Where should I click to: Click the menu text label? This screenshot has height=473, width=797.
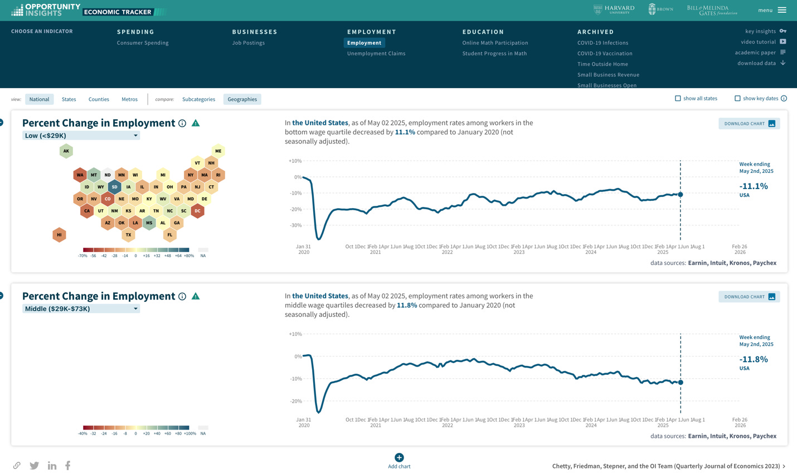pyautogui.click(x=765, y=10)
